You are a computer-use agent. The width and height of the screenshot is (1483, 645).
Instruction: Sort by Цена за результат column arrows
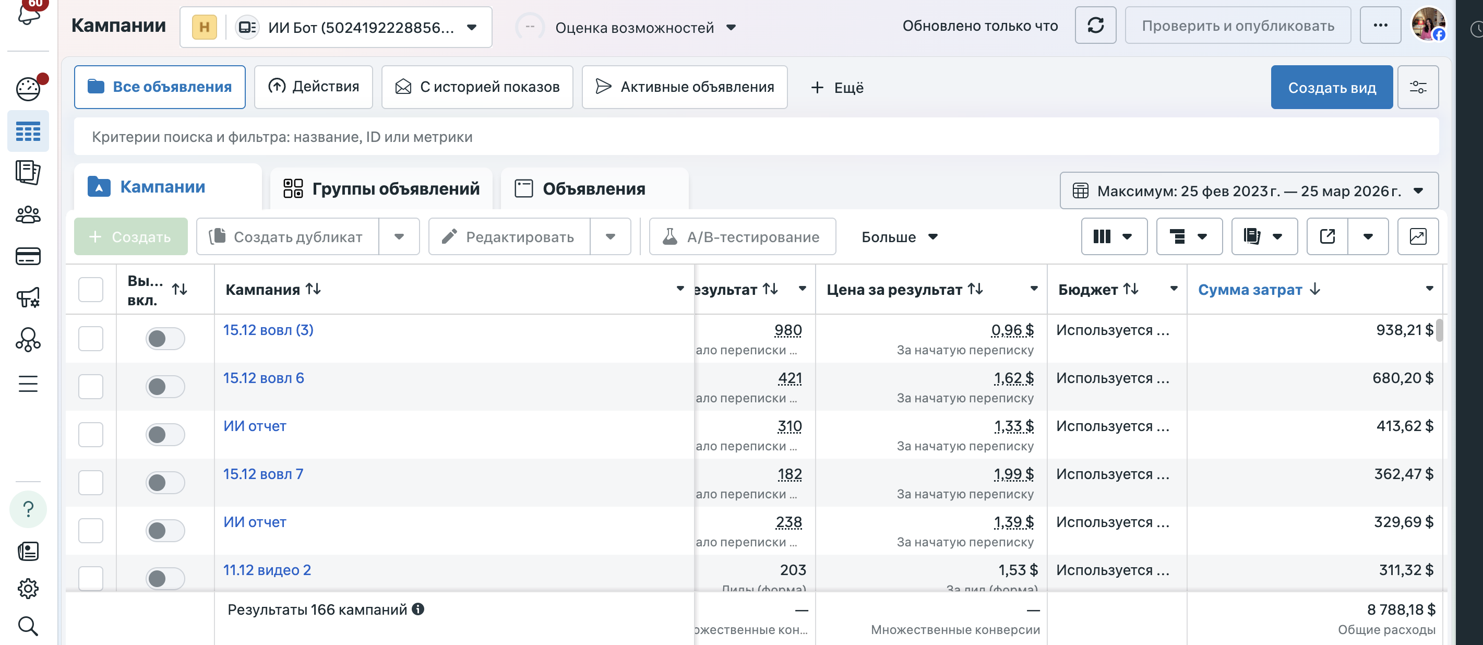tap(975, 289)
